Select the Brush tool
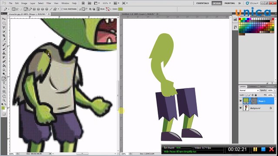 pos(4,49)
